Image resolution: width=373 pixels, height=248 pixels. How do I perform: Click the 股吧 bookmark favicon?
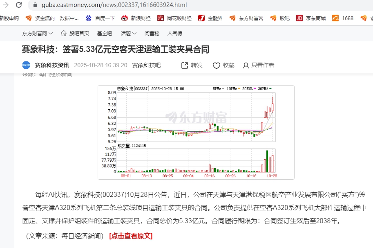(273, 18)
